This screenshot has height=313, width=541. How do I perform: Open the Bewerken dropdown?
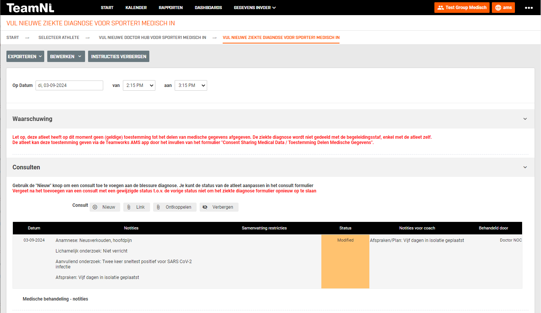[66, 56]
